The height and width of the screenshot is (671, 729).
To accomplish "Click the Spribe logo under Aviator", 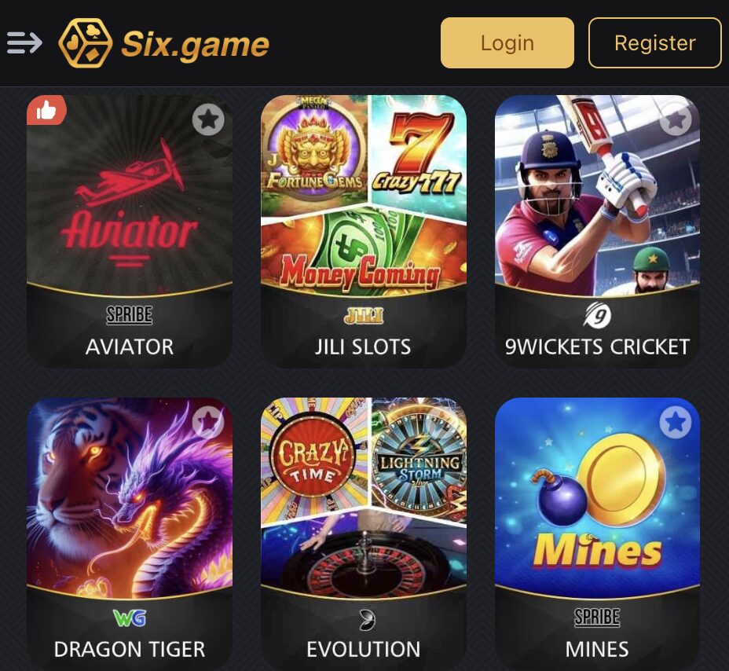I will [130, 315].
